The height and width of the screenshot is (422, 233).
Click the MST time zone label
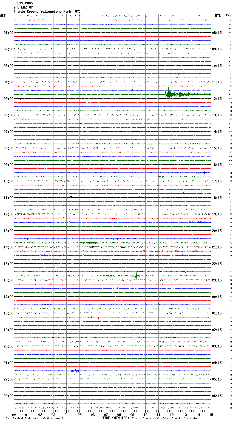tap(3, 16)
